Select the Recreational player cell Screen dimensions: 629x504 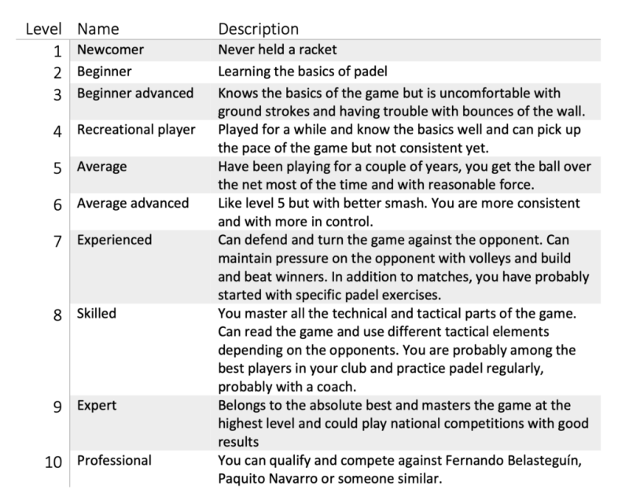tap(136, 130)
